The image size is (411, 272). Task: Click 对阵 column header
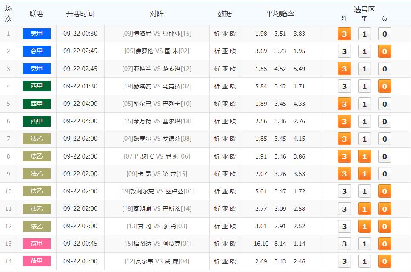pos(157,14)
